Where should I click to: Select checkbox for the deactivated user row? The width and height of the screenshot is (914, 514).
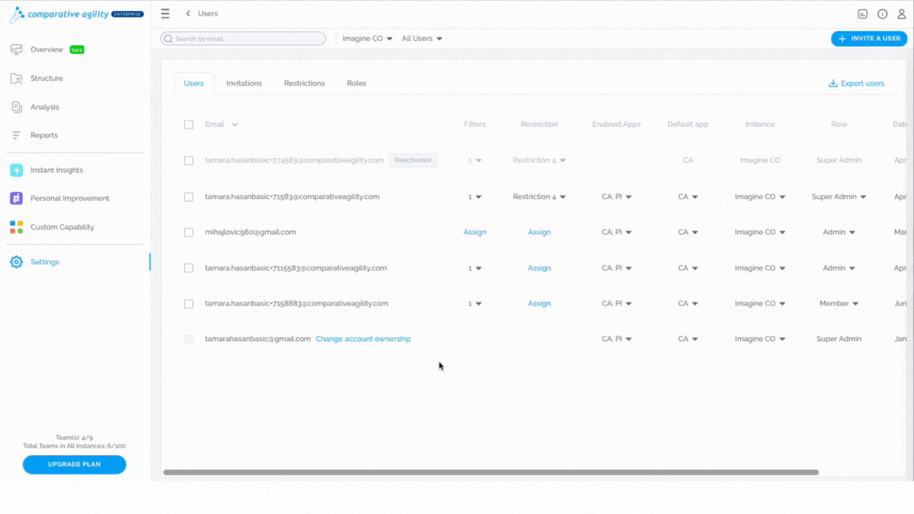[x=188, y=160]
